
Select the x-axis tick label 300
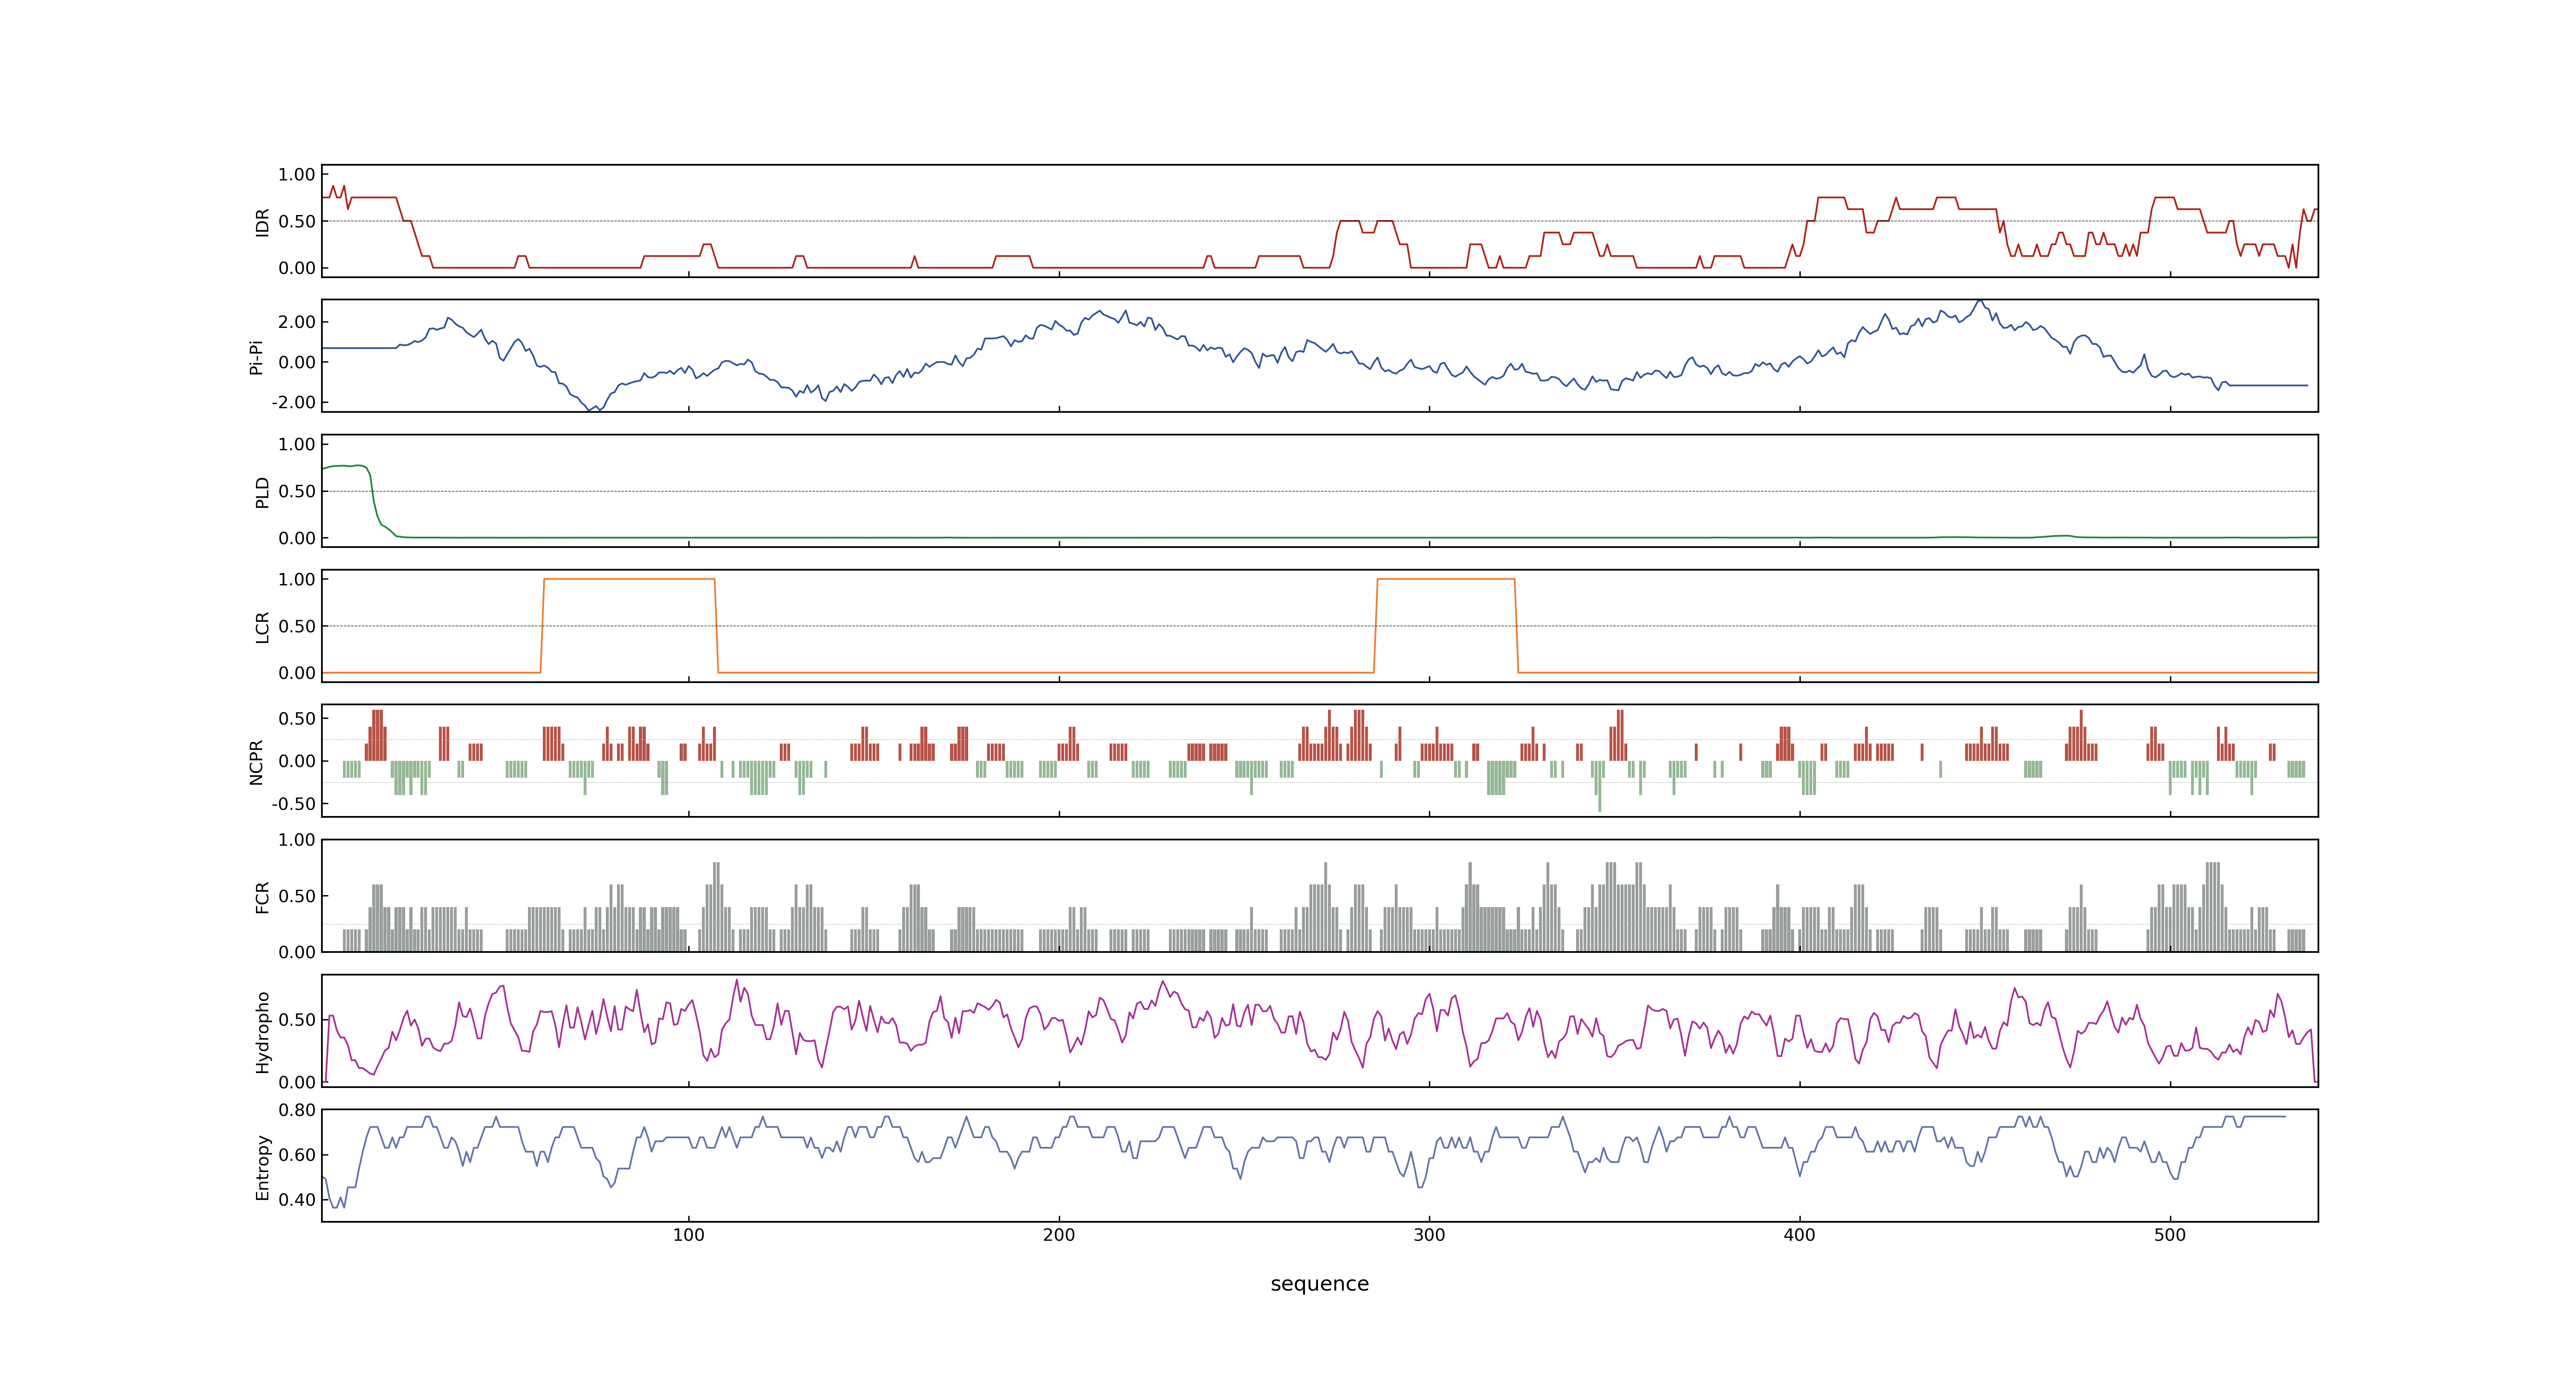coord(1429,1235)
